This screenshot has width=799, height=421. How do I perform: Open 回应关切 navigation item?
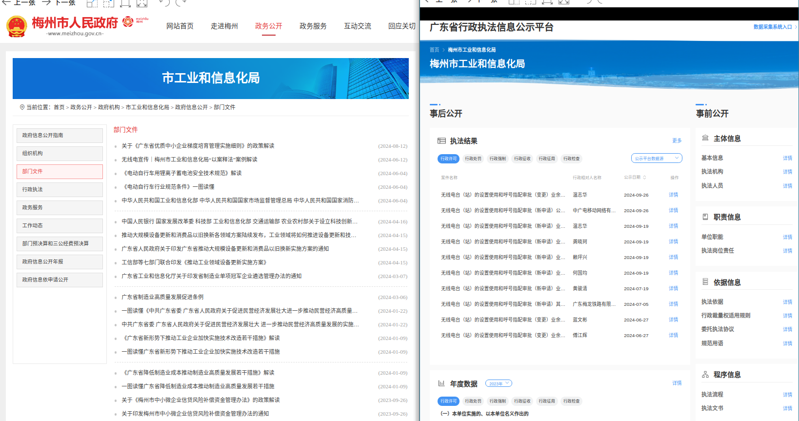402,26
